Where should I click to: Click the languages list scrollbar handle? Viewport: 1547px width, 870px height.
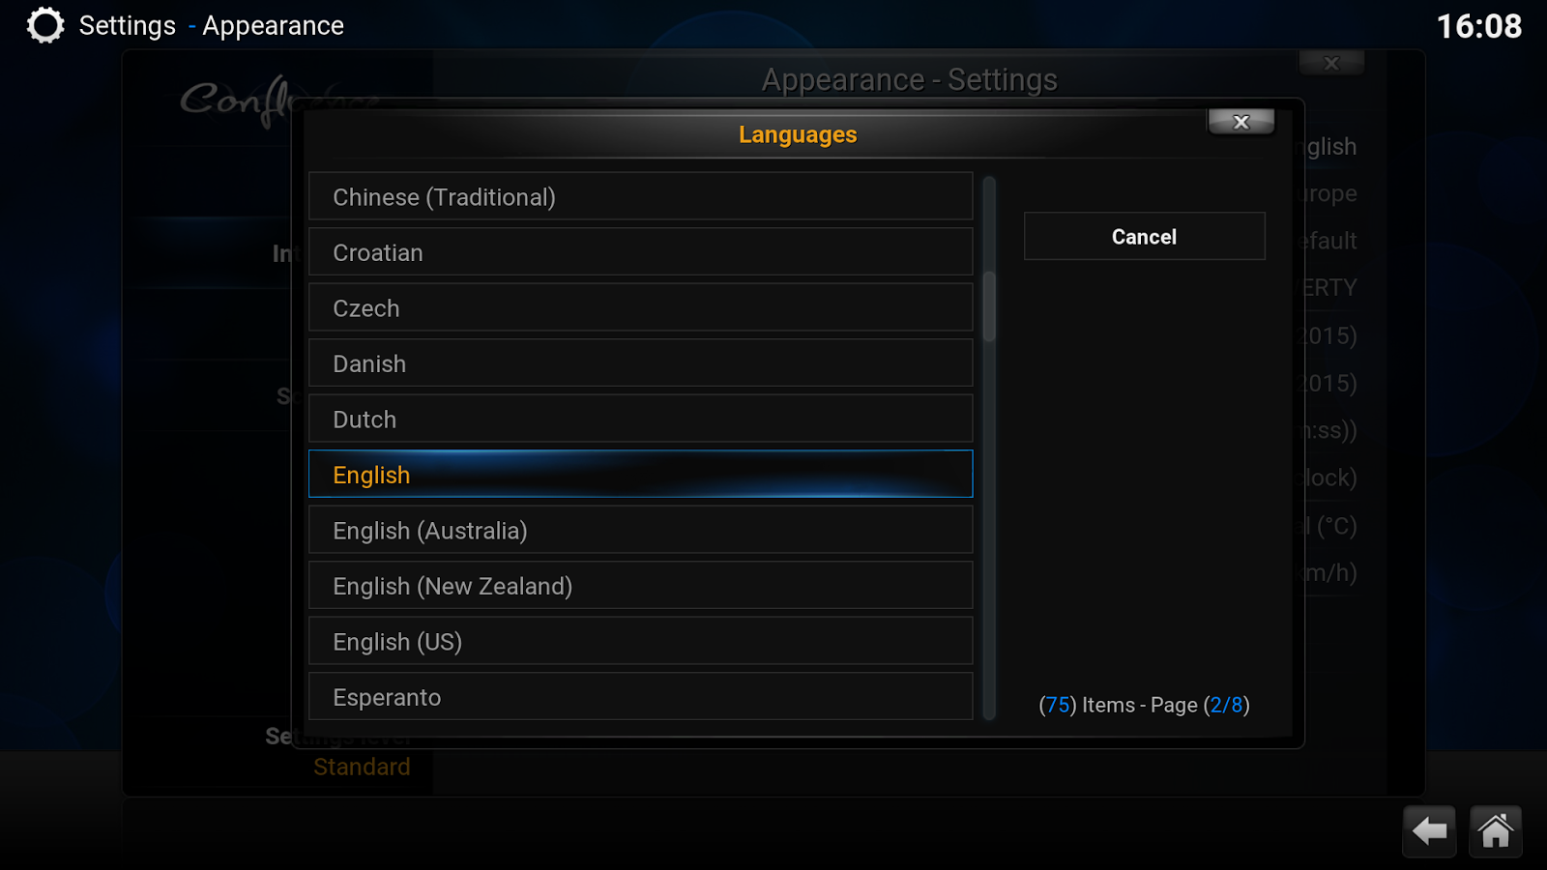pyautogui.click(x=989, y=306)
